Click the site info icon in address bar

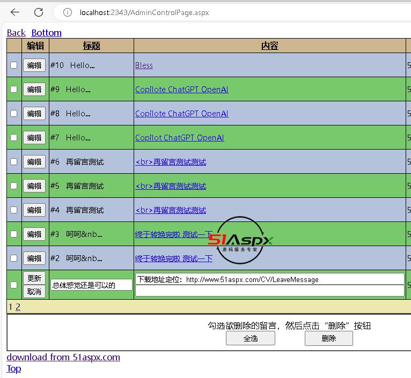(68, 12)
